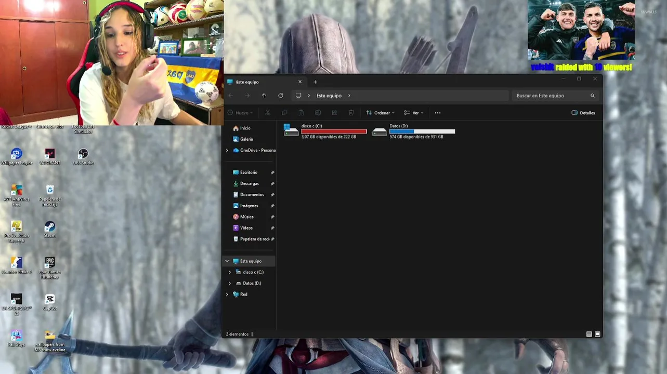Click the Share toolbar icon

(334, 113)
